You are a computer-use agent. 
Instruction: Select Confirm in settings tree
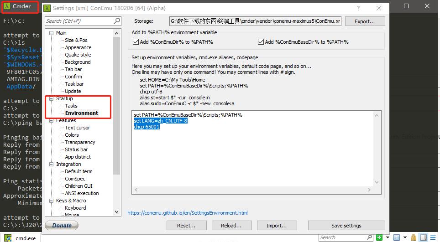tap(73, 77)
